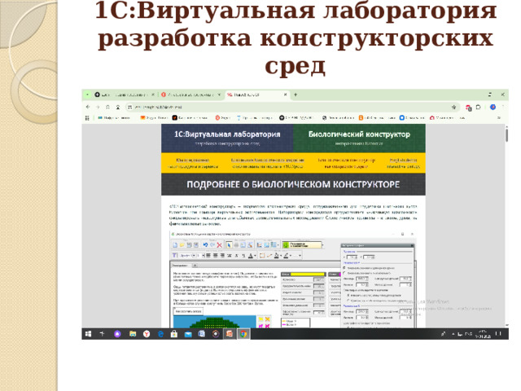Open the Mail app from the taskbar

tap(188, 334)
